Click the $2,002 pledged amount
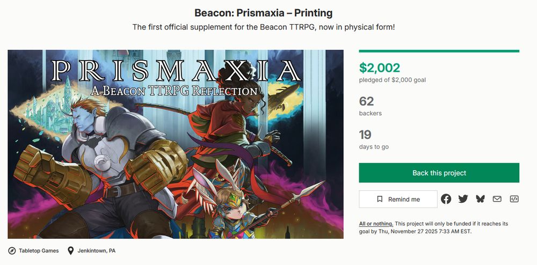537x265 pixels. (x=380, y=68)
